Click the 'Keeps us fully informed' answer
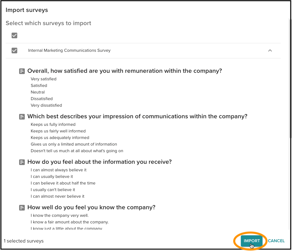The image size is (292, 251). point(53,125)
